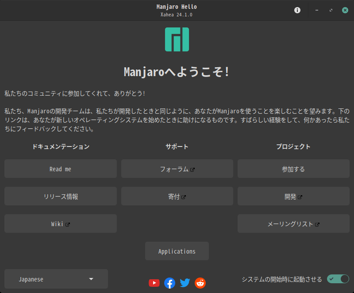Open Manjaro Twitter page icon
This screenshot has height=293, width=354.
pos(185,283)
